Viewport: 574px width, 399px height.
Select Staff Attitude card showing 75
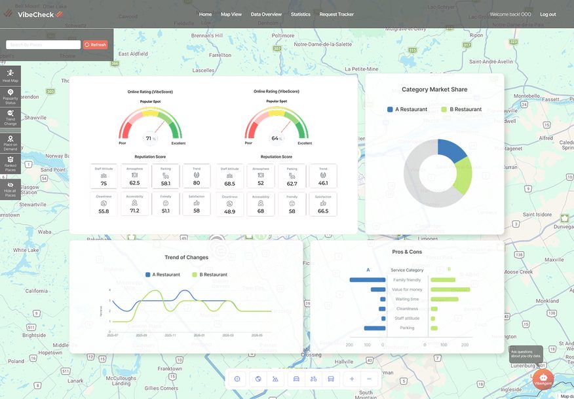tap(104, 176)
